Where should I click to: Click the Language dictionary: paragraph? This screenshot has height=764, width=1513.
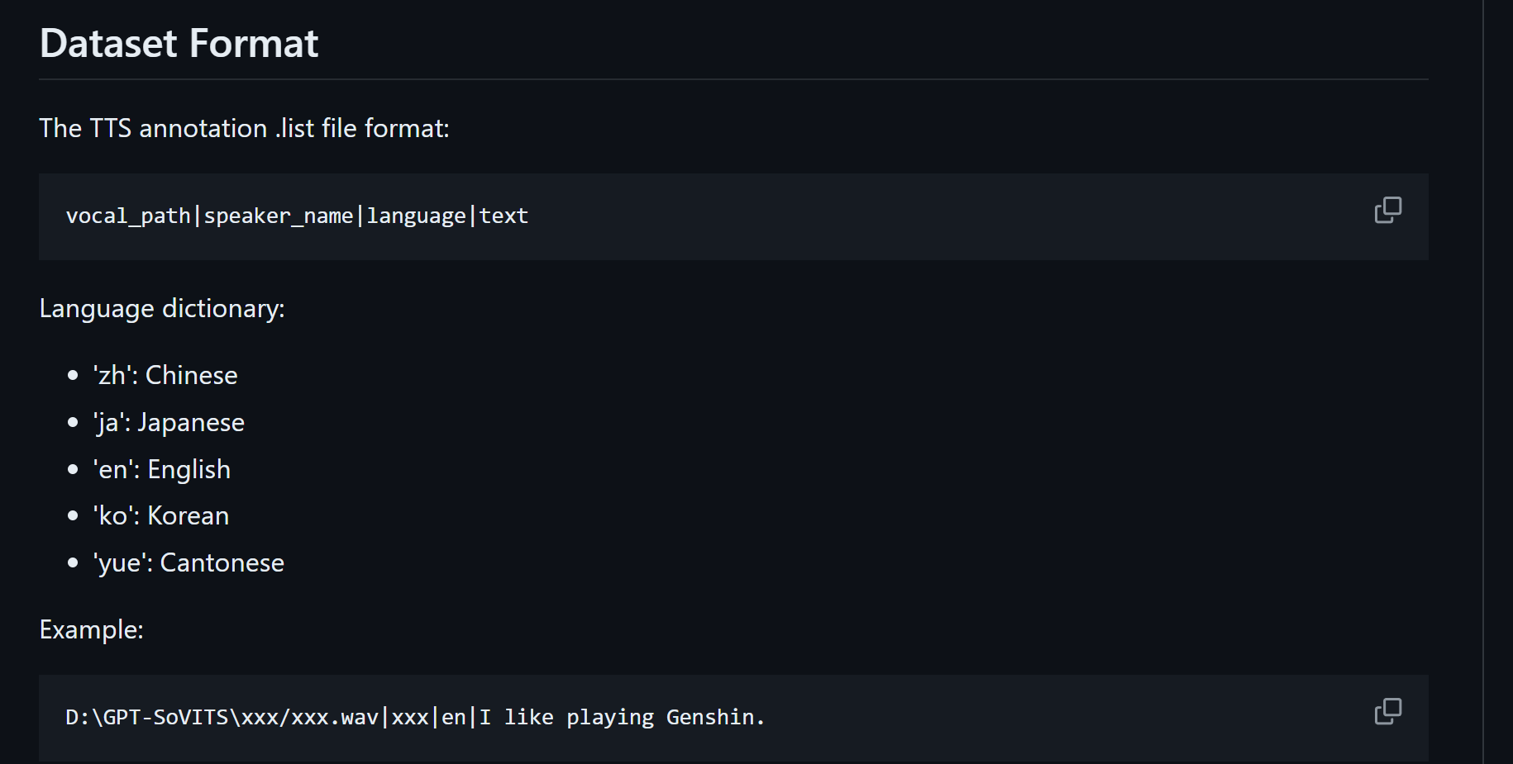point(162,308)
